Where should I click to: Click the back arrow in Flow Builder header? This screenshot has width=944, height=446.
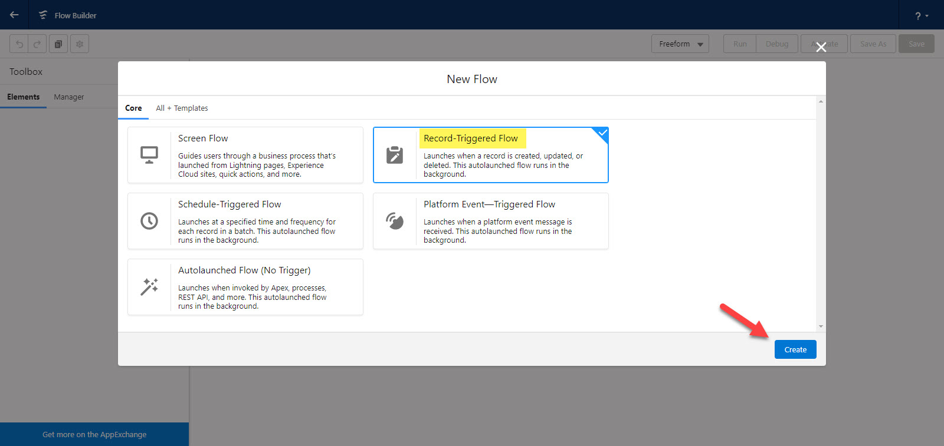14,15
